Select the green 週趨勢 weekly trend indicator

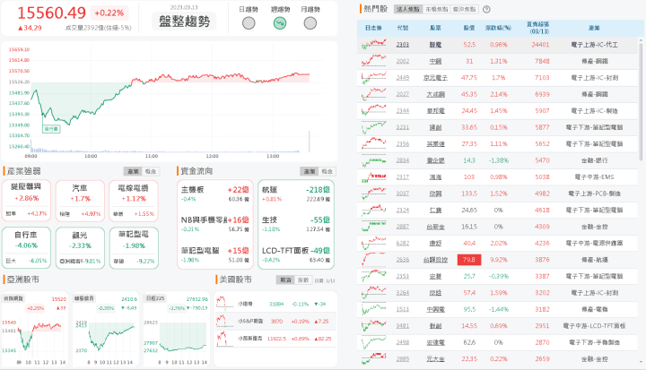point(280,23)
